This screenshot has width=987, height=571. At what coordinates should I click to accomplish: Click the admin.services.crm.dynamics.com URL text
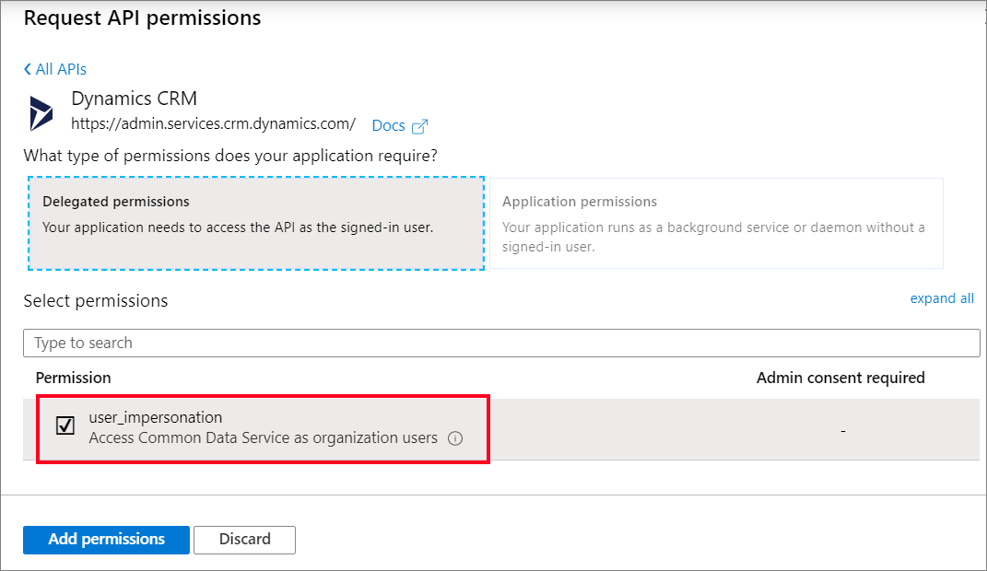point(213,122)
